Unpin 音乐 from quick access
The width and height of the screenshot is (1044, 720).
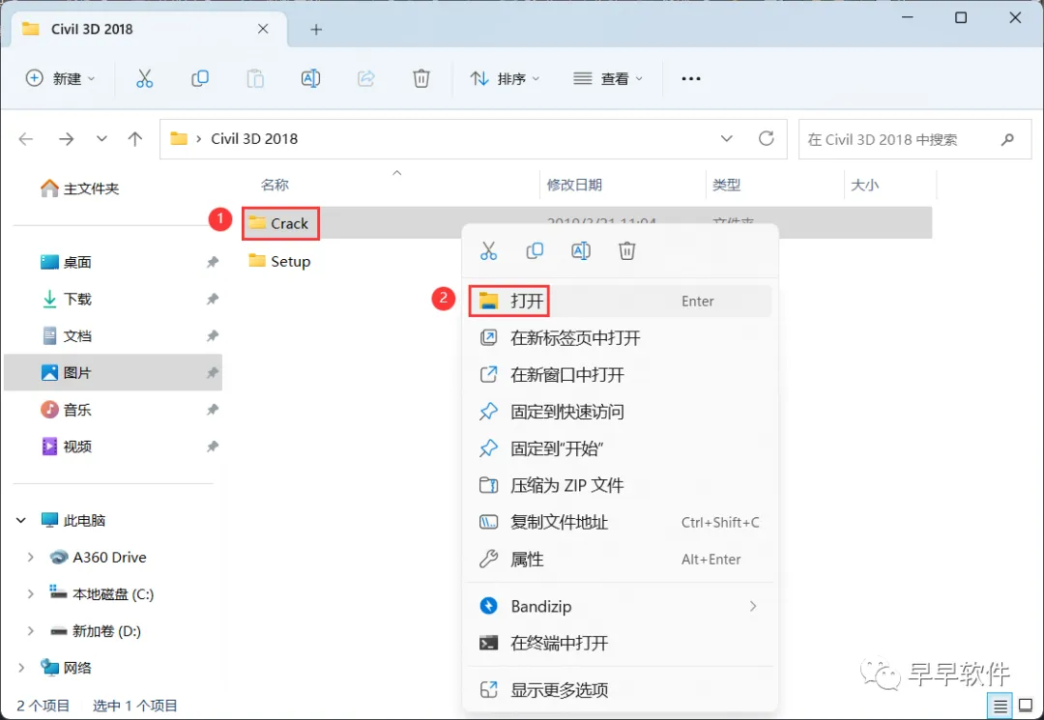coord(213,410)
